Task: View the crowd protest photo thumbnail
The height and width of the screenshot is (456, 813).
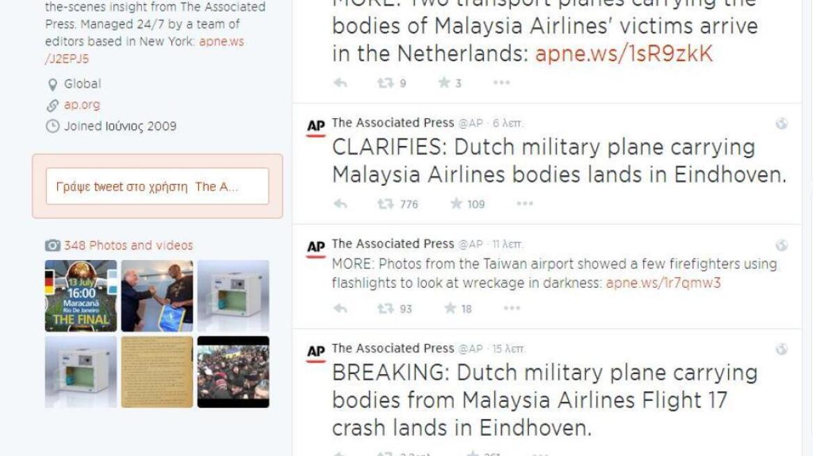Action: point(233,372)
